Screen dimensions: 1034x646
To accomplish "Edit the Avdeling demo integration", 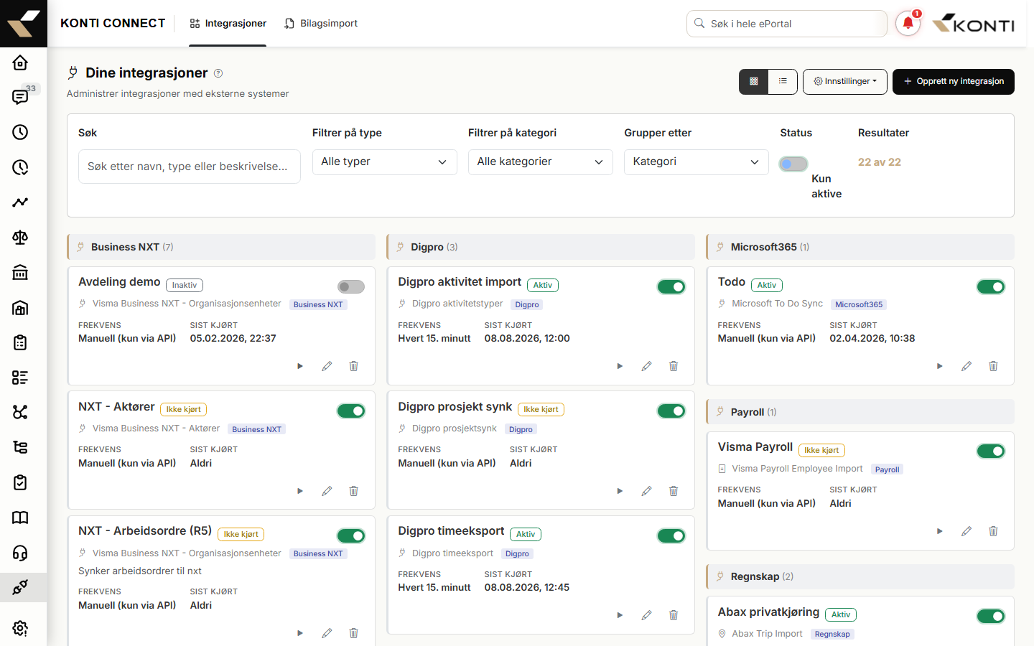I will (327, 366).
